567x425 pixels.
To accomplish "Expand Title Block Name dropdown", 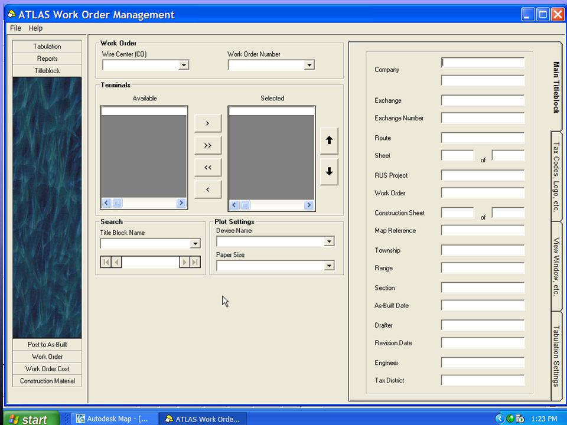I will point(195,244).
